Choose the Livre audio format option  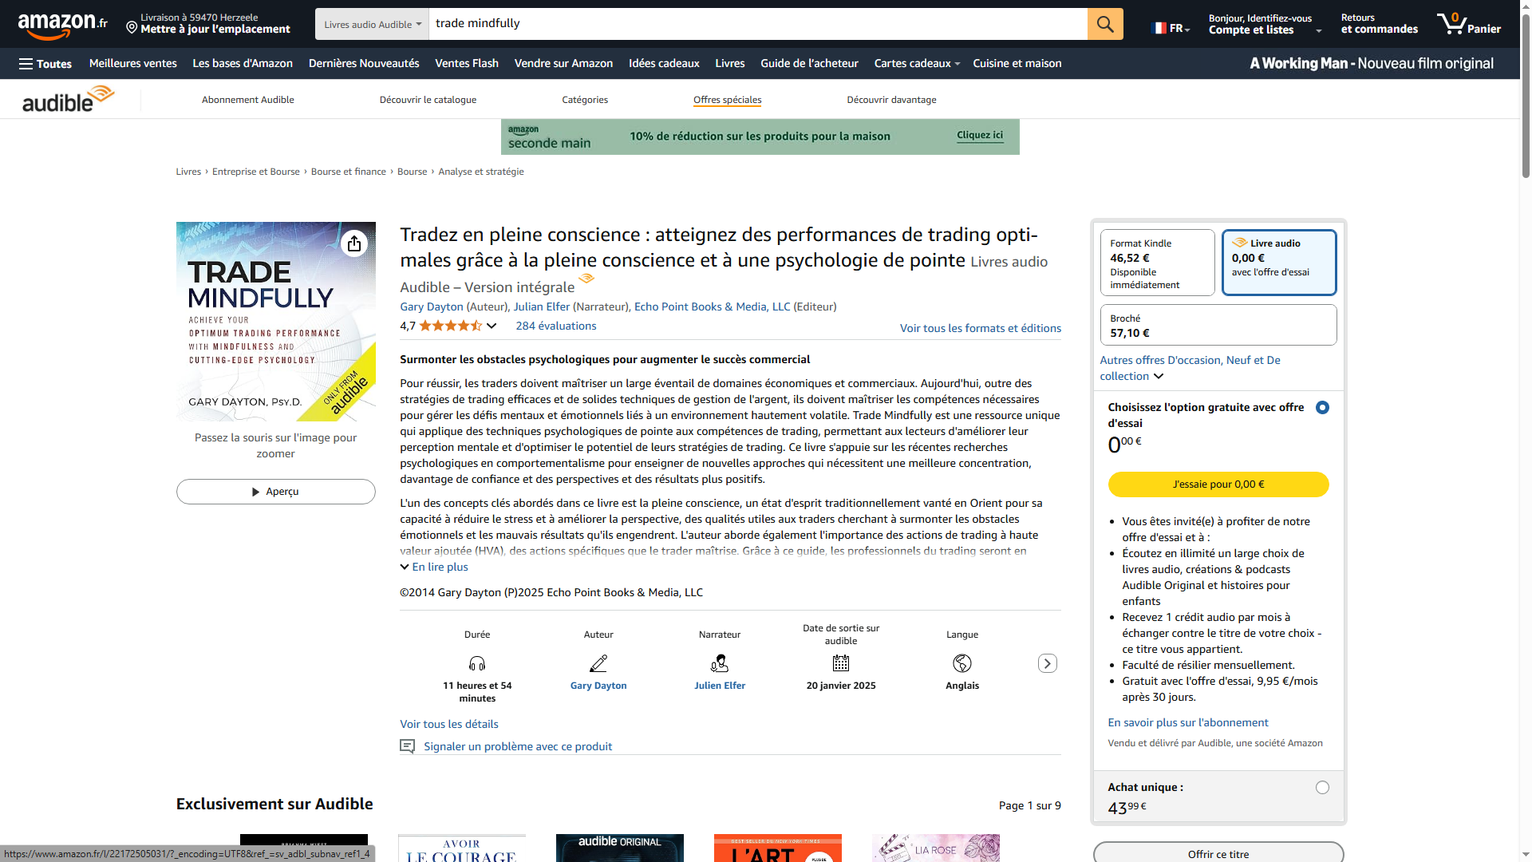[x=1278, y=262]
